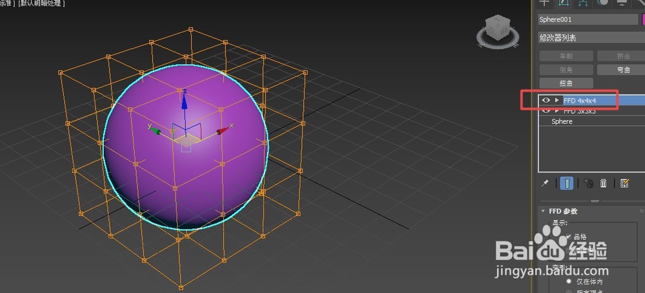This screenshot has width=645, height=293.
Task: Collapse the FFD 参数 rollout
Action: (x=543, y=211)
